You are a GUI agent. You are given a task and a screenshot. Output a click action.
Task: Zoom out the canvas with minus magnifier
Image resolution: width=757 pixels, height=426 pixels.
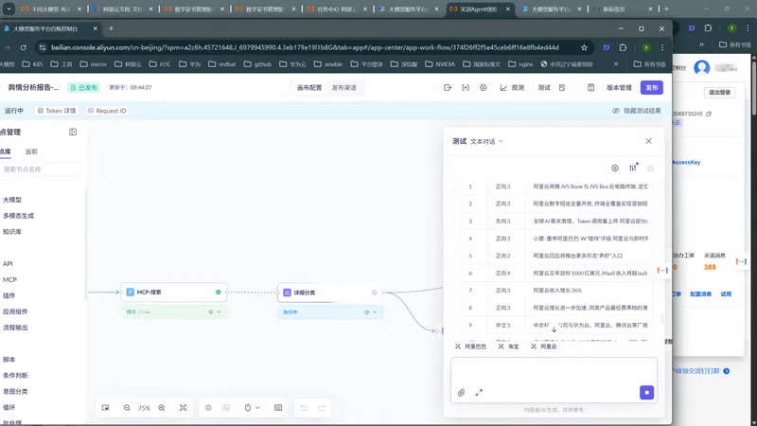[127, 408]
